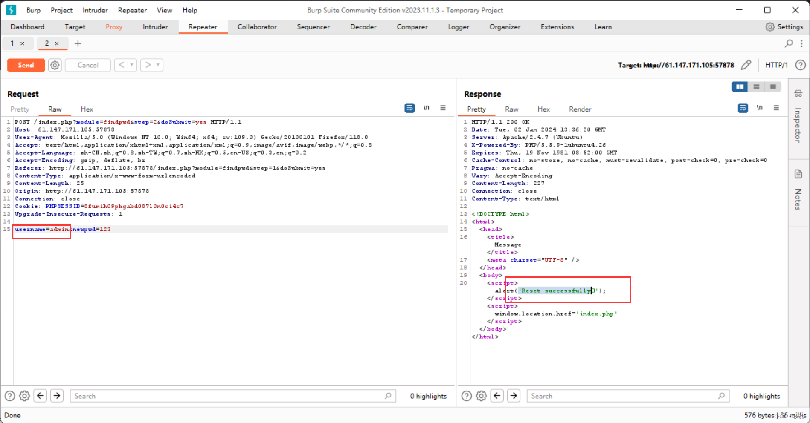This screenshot has height=423, width=810.
Task: Open response editor hamburger menu
Action: click(776, 108)
